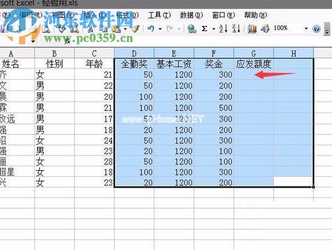Image resolution: width=332 pixels, height=250 pixels.
Task: Click the 100% zoom field
Action: pyautogui.click(x=288, y=28)
